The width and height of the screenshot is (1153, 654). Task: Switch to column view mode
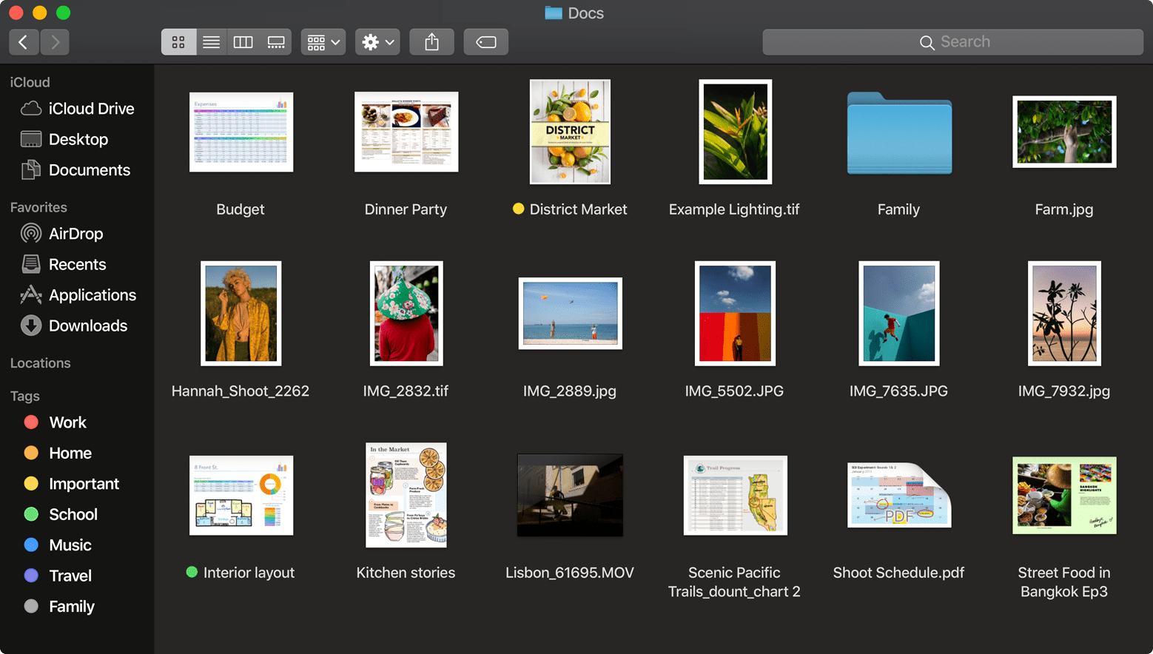pos(243,42)
